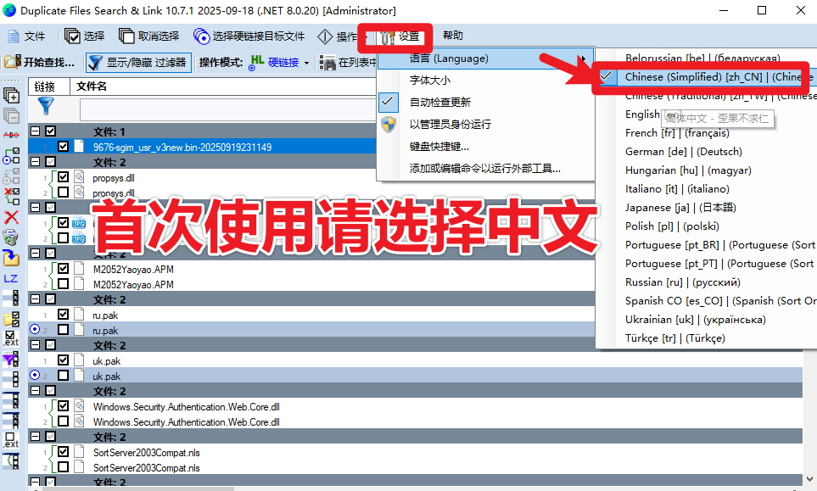
Task: Click the HL 硬链接 operation mode icon
Action: point(255,62)
